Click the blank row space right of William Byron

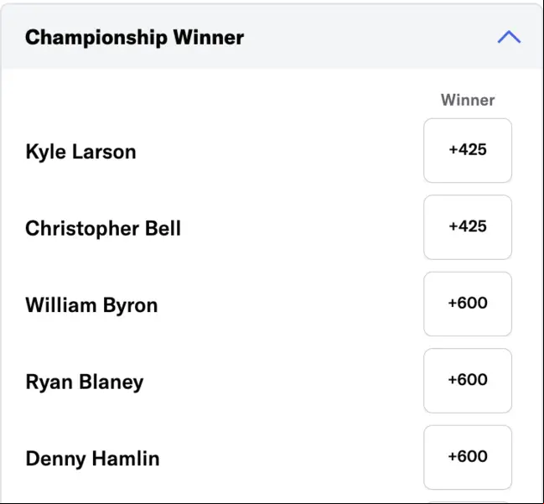(x=291, y=304)
